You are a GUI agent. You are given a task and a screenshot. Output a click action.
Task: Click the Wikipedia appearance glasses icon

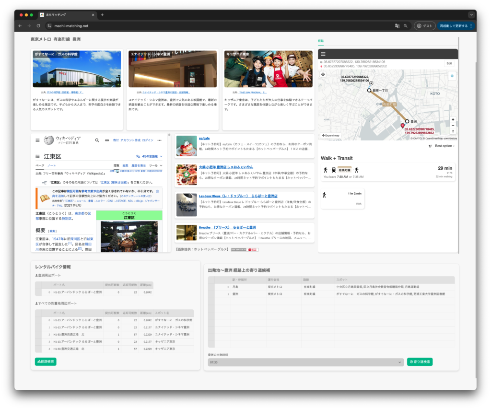coord(107,140)
